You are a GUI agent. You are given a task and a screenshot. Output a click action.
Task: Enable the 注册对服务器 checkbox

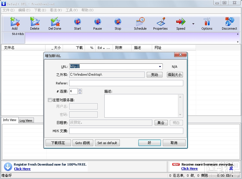(50, 100)
